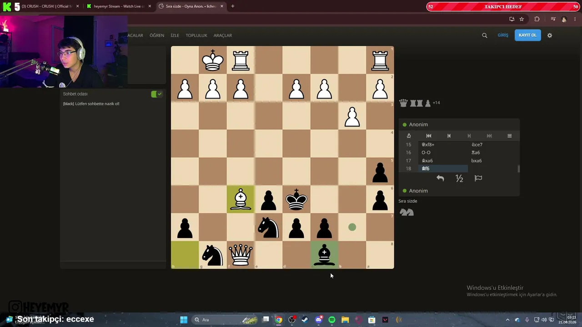Open Valorant from the taskbar
The image size is (582, 327).
point(385,320)
